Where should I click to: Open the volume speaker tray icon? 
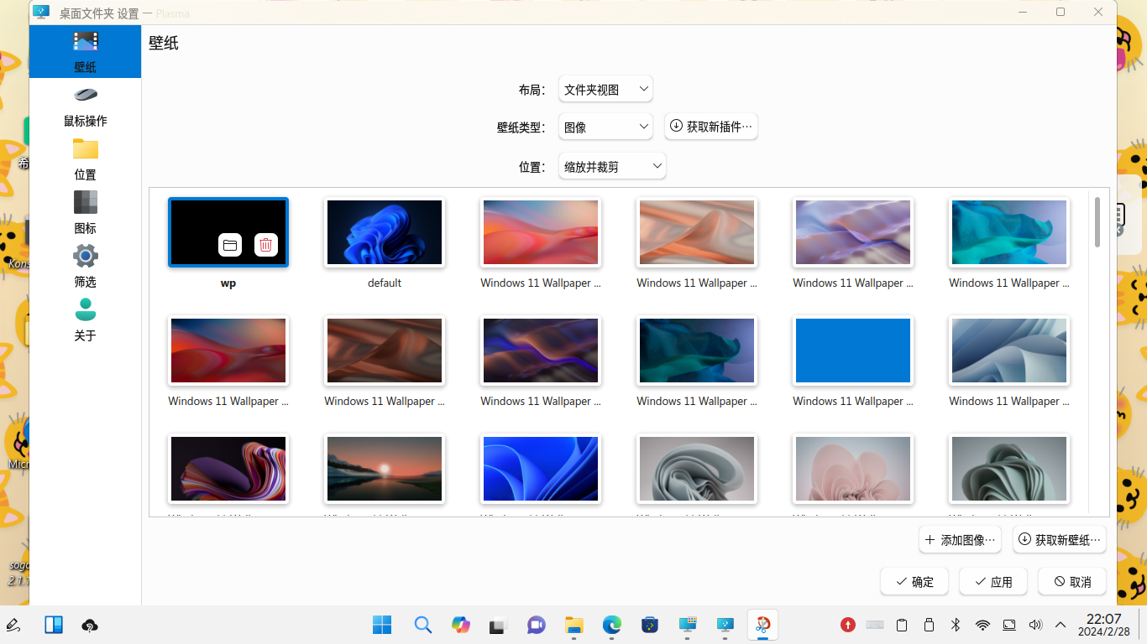(1035, 625)
